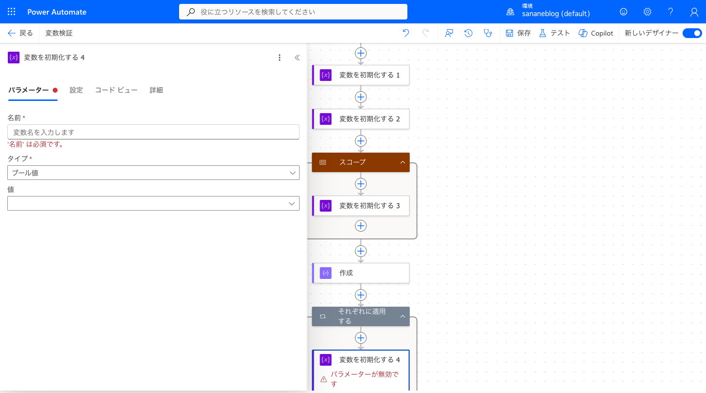Collapse the side panel with double chevron
The width and height of the screenshot is (706, 393).
(x=297, y=58)
